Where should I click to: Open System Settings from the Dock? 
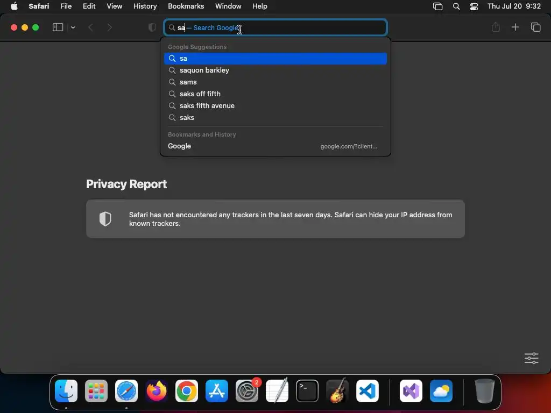point(247,391)
